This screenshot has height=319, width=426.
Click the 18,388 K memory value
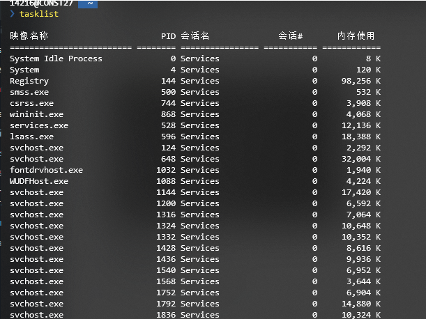361,137
